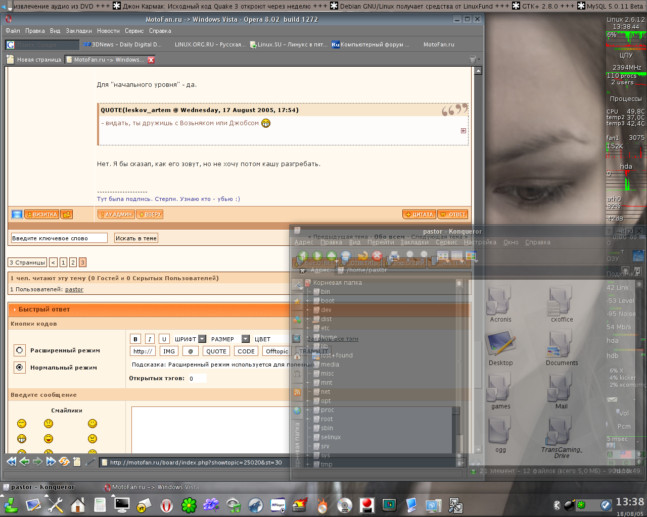Click Opera's wand icon

(90, 461)
